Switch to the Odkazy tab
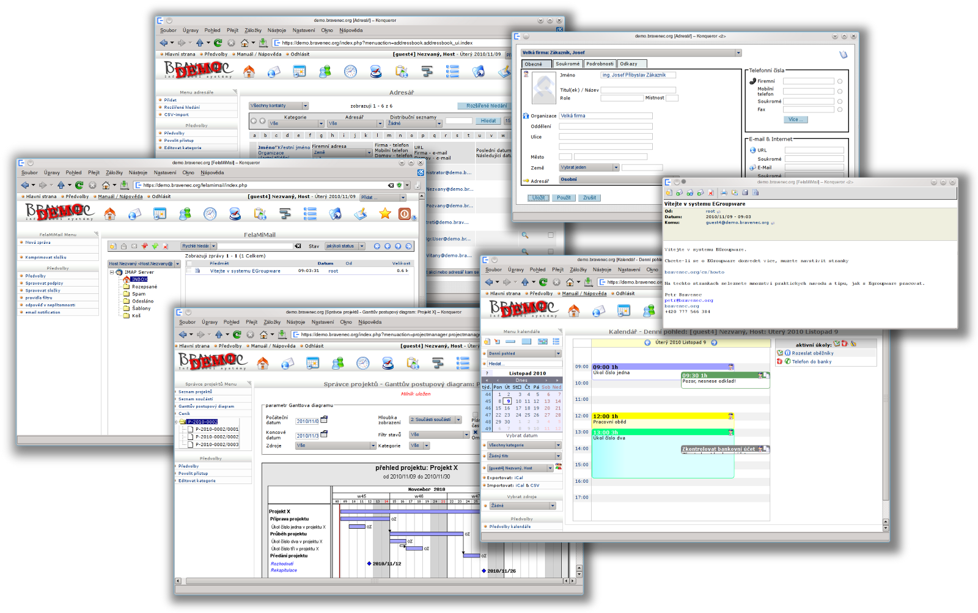 [631, 64]
